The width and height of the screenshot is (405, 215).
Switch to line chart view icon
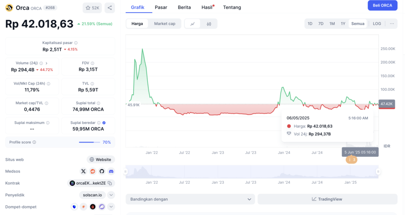tap(193, 24)
